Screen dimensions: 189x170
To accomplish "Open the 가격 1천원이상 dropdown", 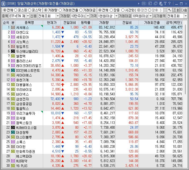I will tap(116, 16).
